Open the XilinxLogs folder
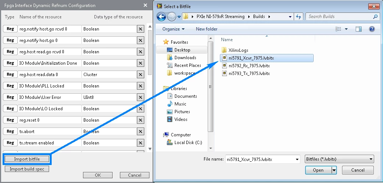Screen dimensions: 383x183 (238, 50)
